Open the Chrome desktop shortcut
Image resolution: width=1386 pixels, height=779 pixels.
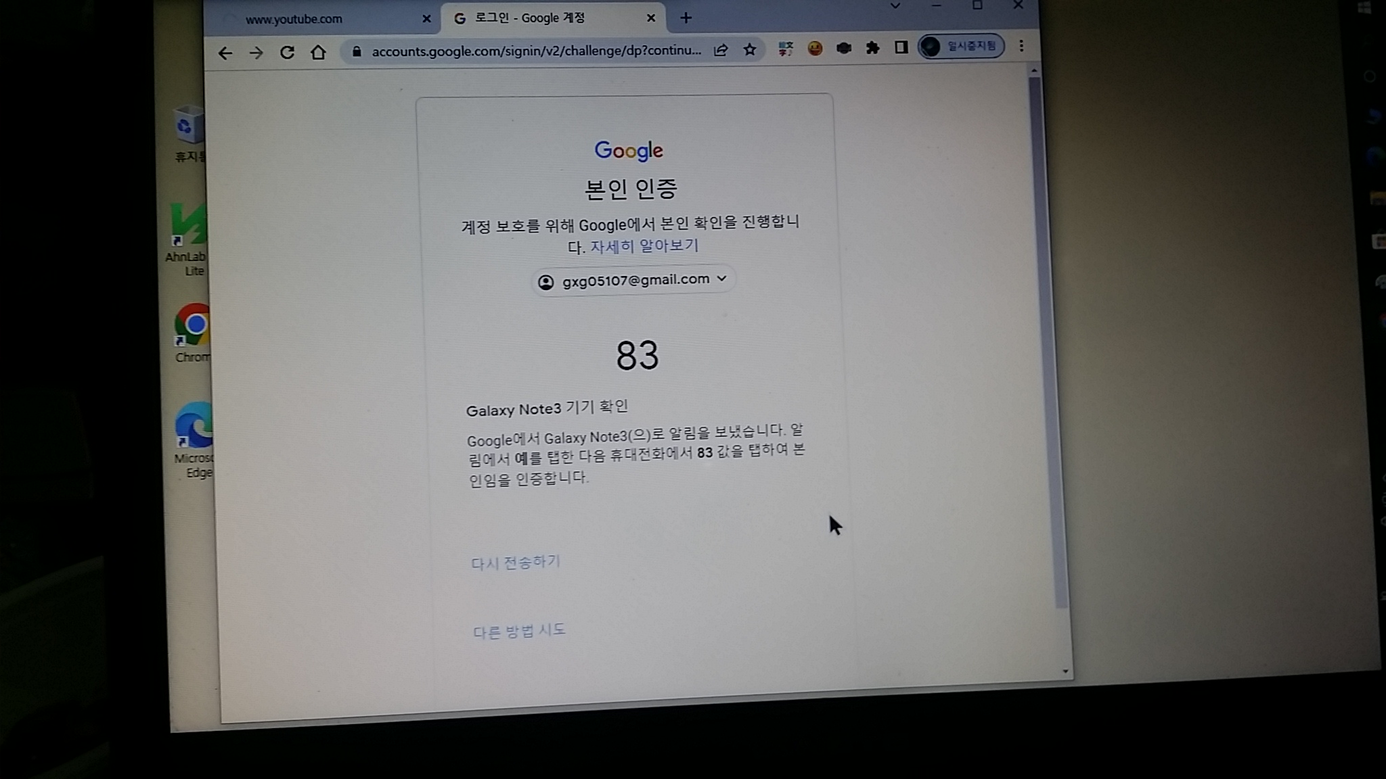coord(193,333)
